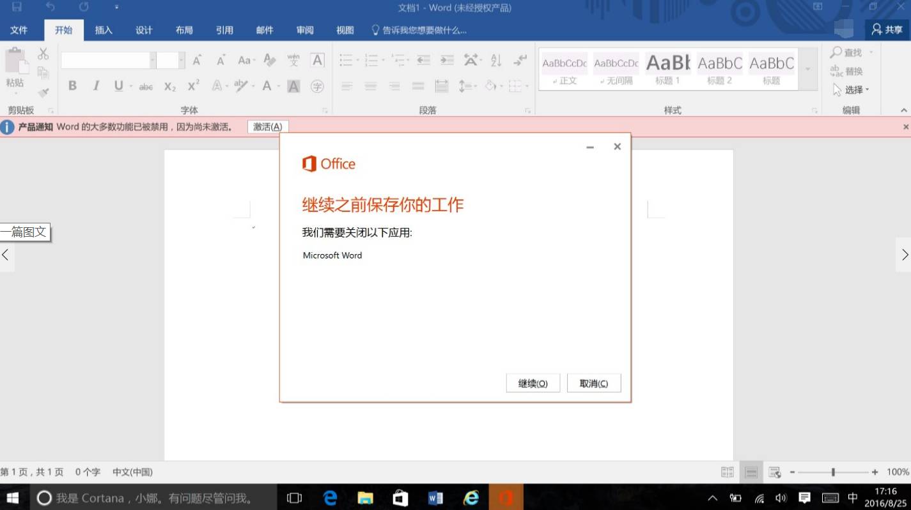Toggle bold formatting
Screen dimensions: 911x510
[x=72, y=86]
